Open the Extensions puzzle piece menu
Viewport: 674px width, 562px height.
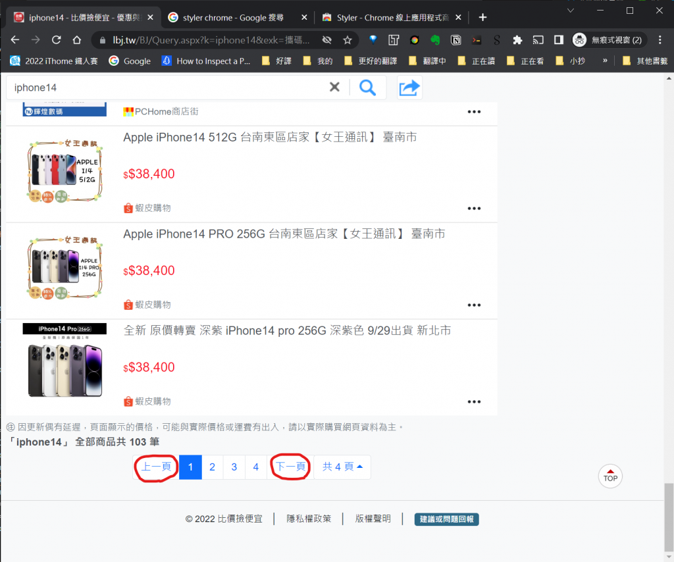(x=517, y=40)
